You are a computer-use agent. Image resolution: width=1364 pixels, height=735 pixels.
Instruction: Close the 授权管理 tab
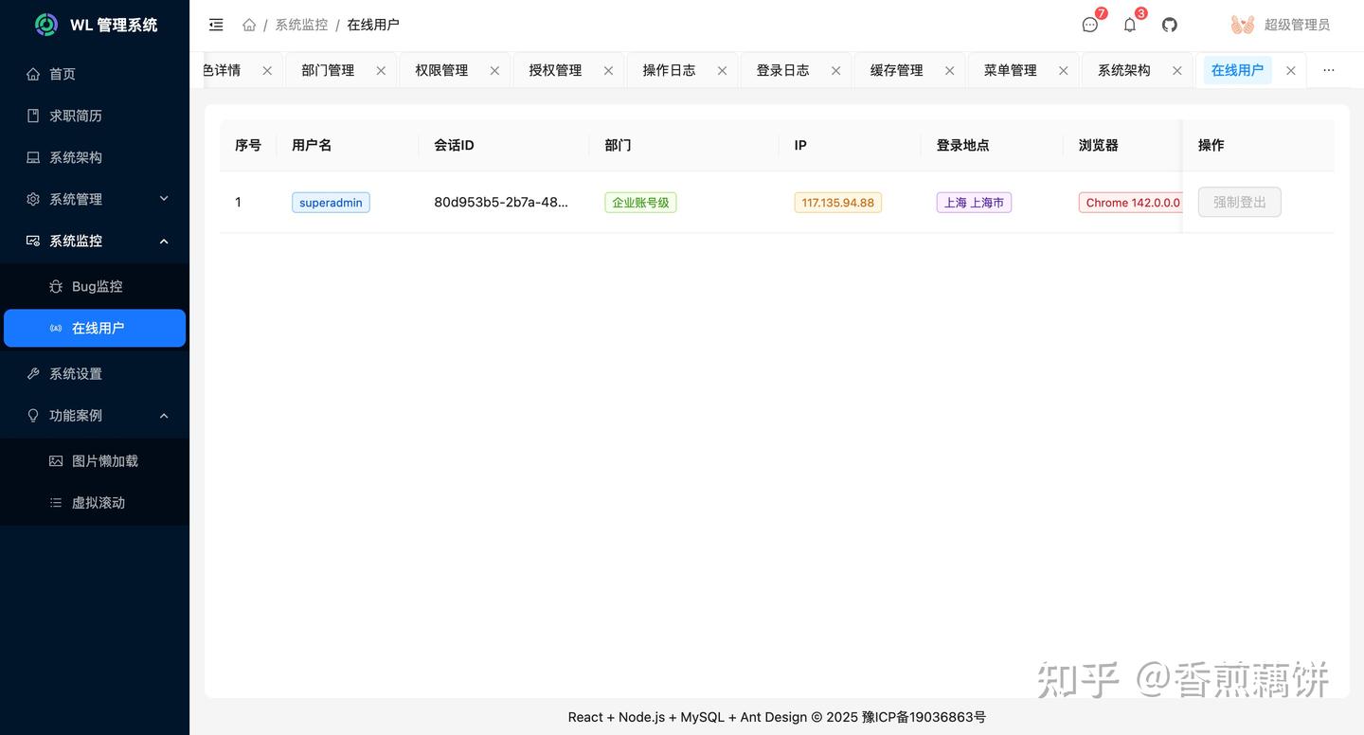point(608,70)
